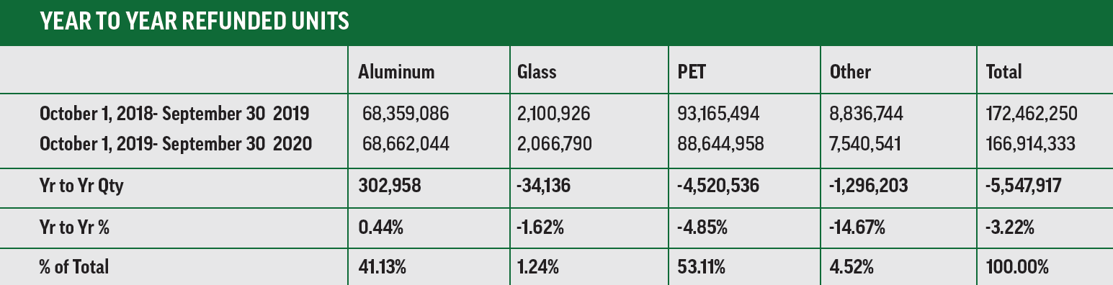Select the Glass column header
Image resolution: width=1113 pixels, height=285 pixels.
[537, 71]
